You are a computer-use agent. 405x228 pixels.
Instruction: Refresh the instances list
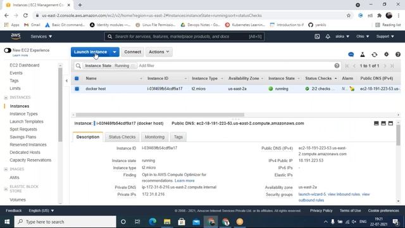coord(374,54)
